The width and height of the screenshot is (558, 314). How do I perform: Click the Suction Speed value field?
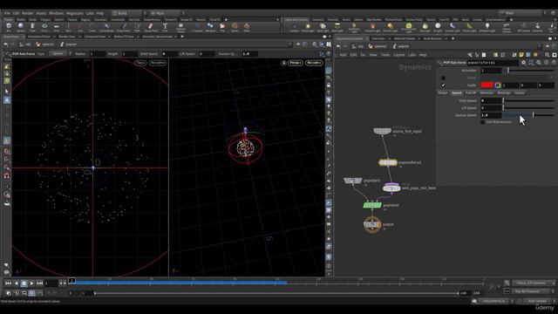coord(491,115)
